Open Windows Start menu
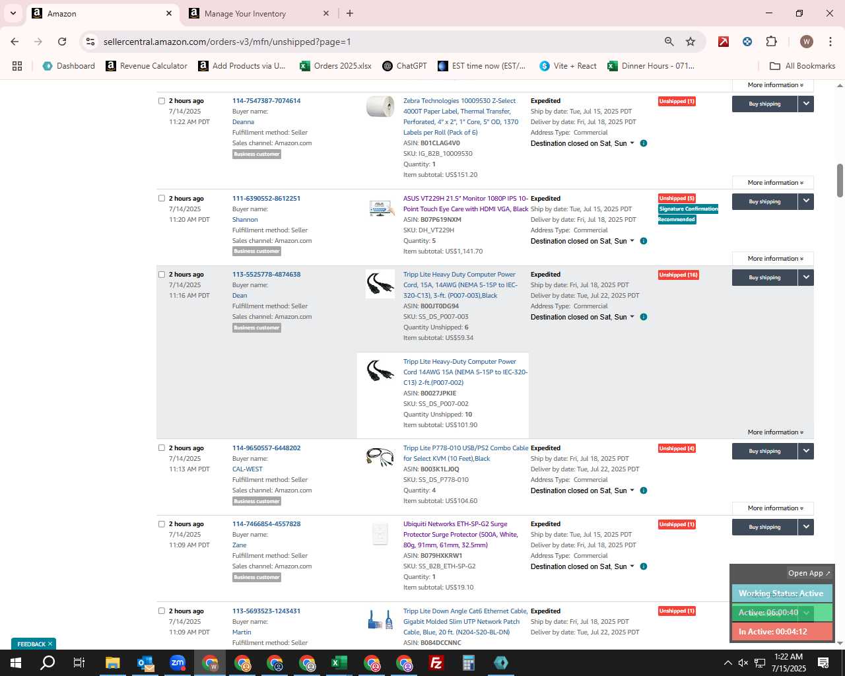Viewport: 845px width, 676px height. click(x=16, y=663)
